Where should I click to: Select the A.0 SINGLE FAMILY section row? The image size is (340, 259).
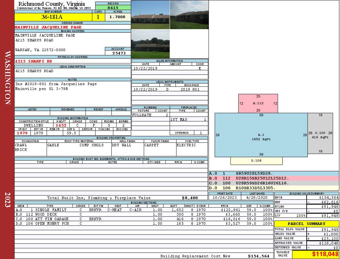pos(144,210)
